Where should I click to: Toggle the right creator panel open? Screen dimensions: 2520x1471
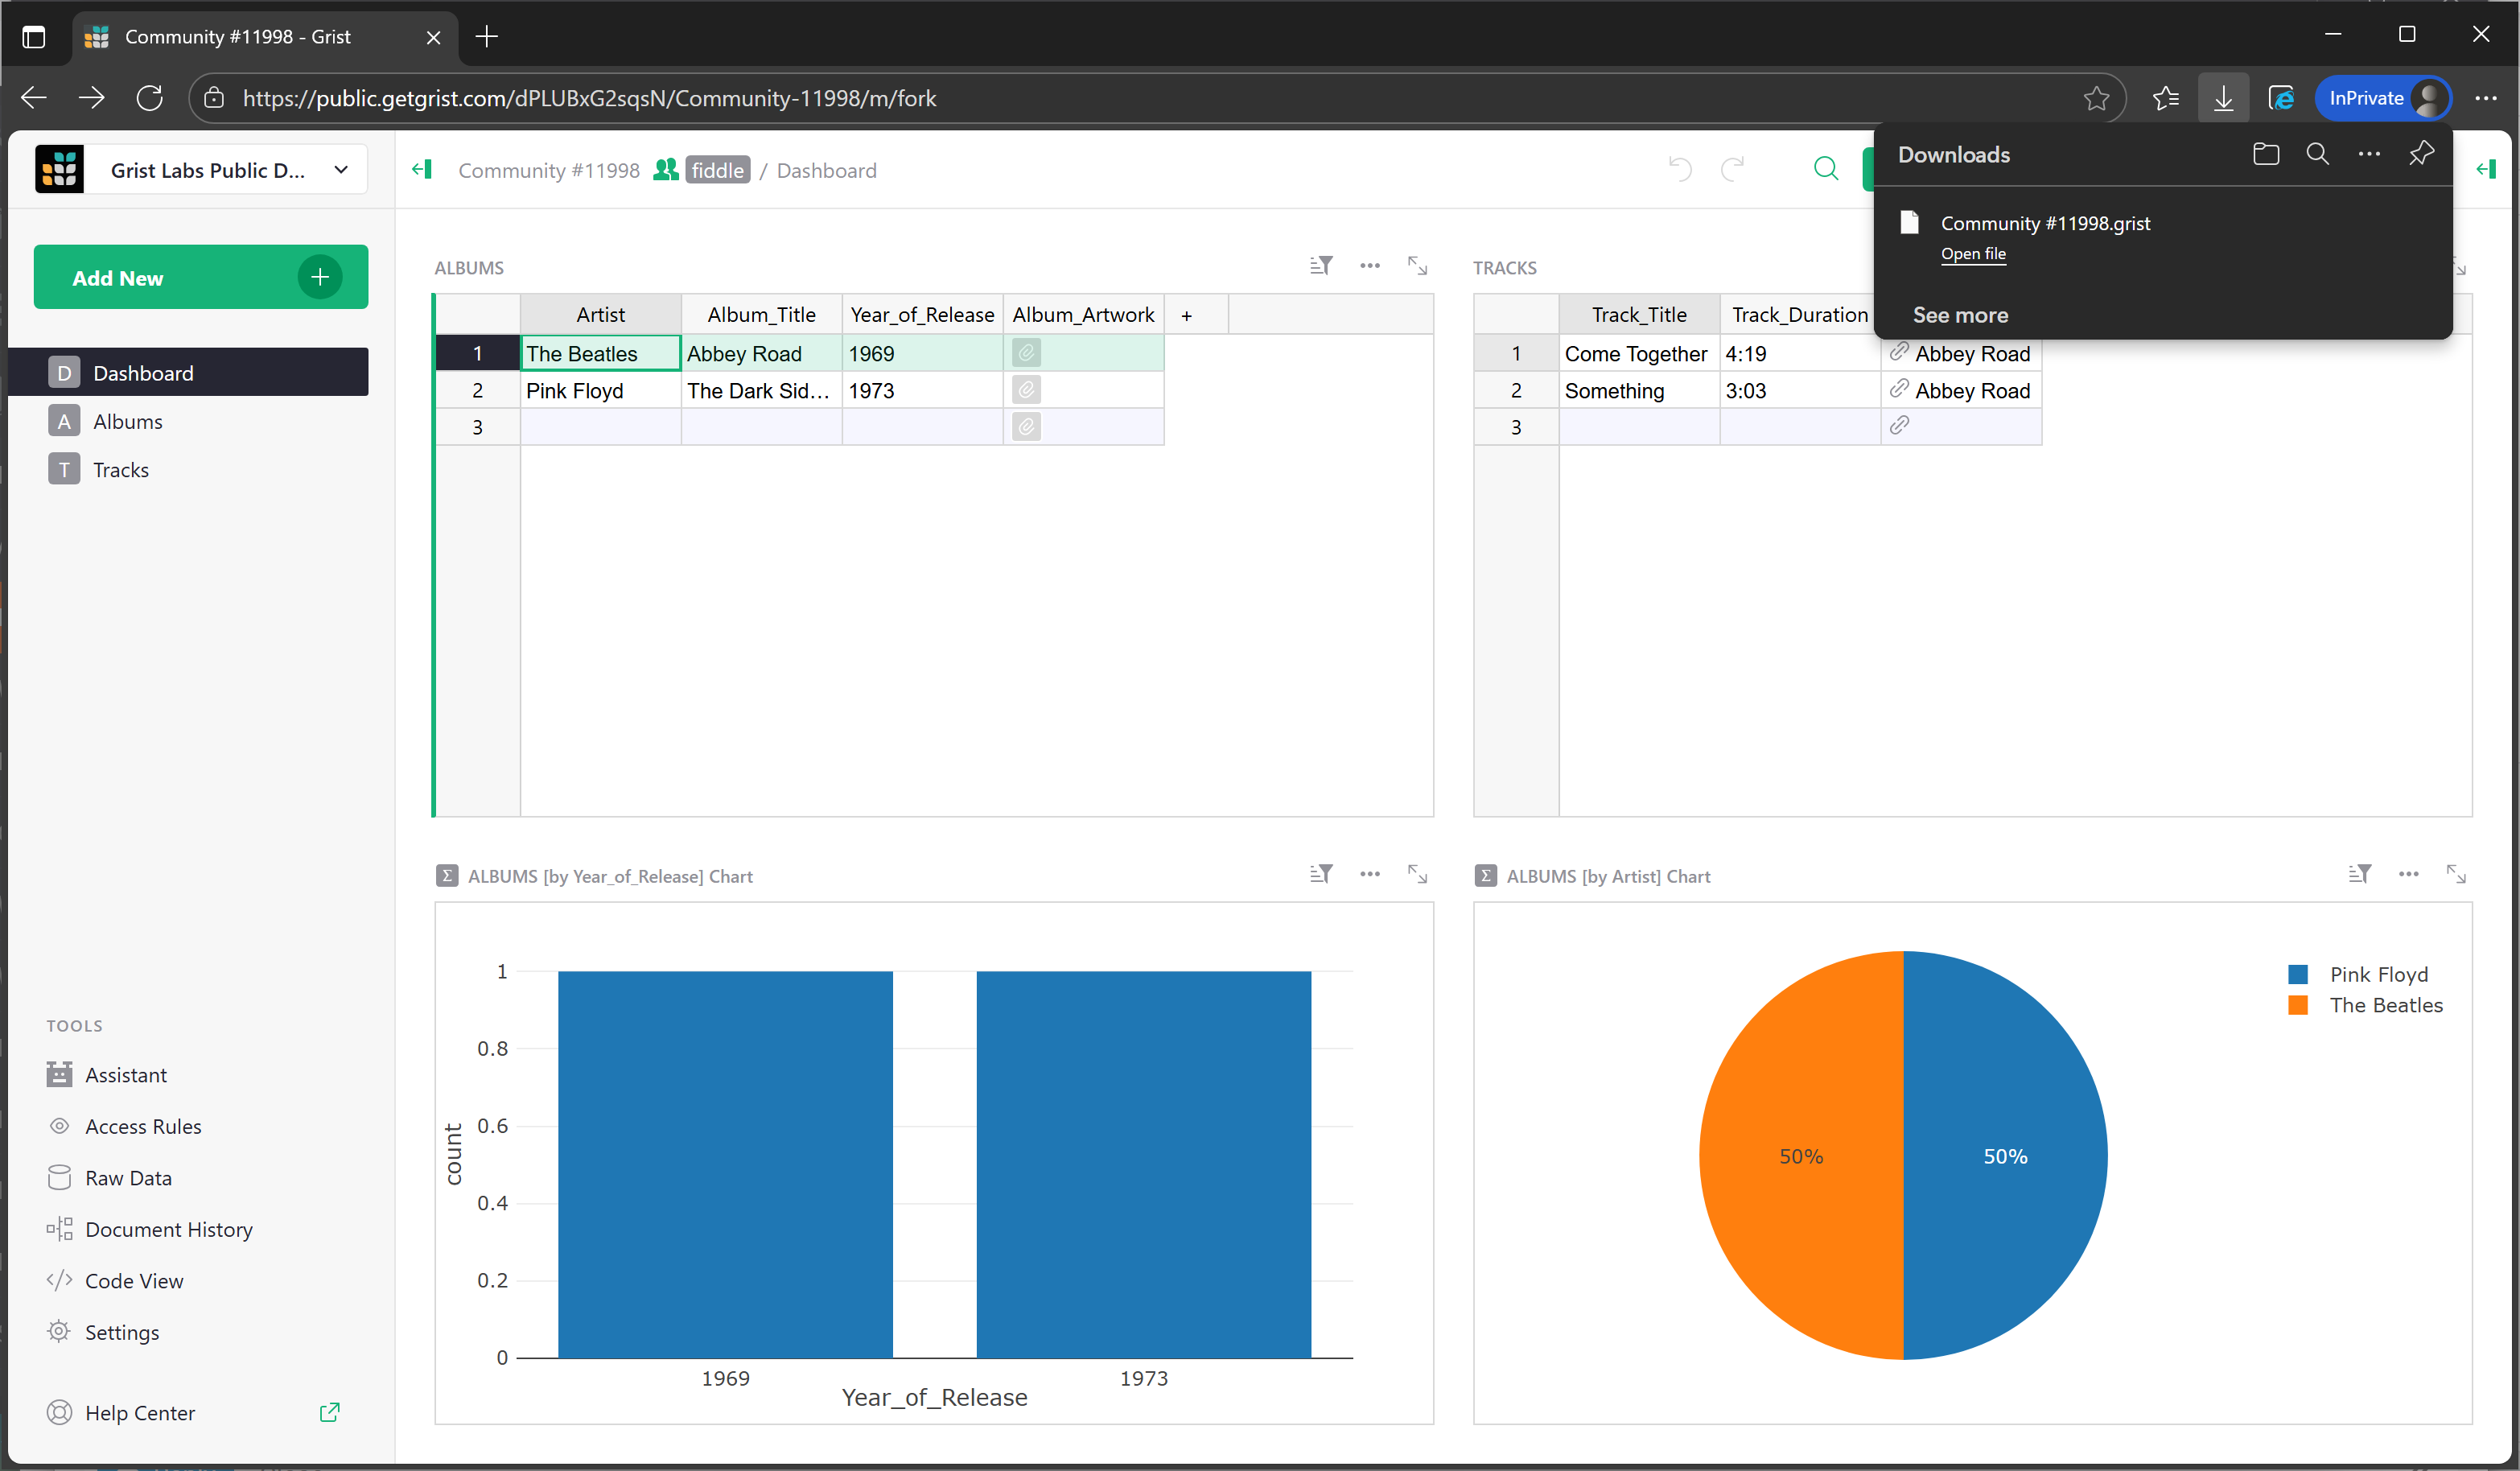pos(2486,169)
